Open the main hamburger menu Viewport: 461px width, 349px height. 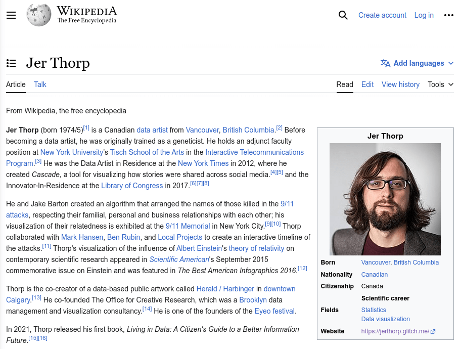[11, 15]
